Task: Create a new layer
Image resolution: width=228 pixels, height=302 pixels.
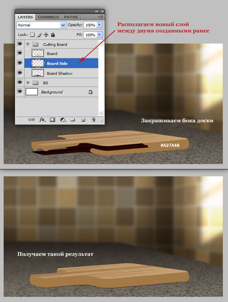Action: point(83,120)
